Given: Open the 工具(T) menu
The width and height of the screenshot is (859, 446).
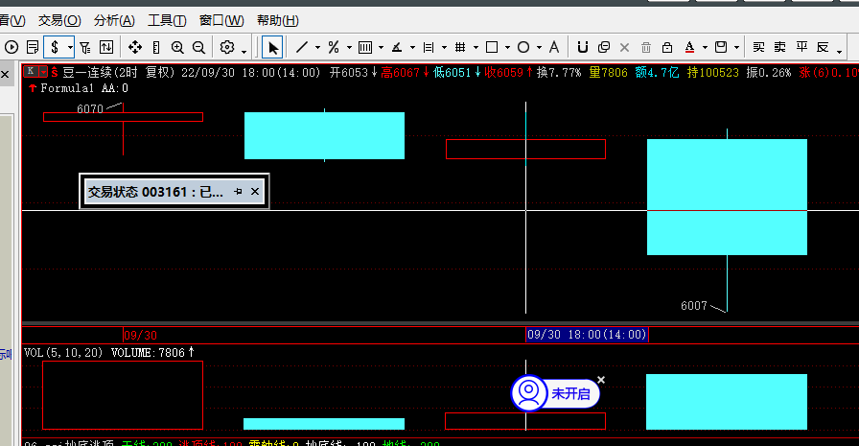Looking at the screenshot, I should tap(167, 21).
